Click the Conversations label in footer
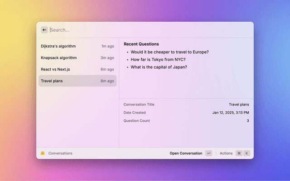 click(x=60, y=153)
